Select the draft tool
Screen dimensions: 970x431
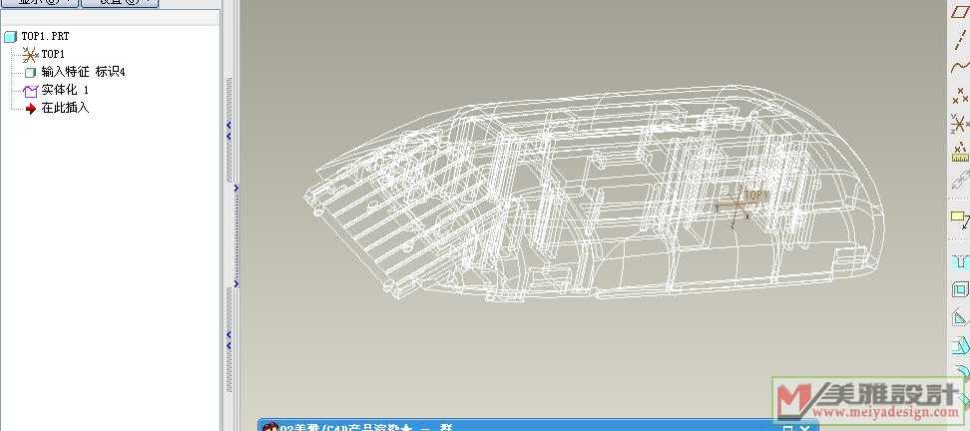tap(960, 345)
